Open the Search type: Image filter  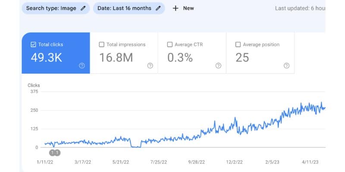tap(56, 8)
